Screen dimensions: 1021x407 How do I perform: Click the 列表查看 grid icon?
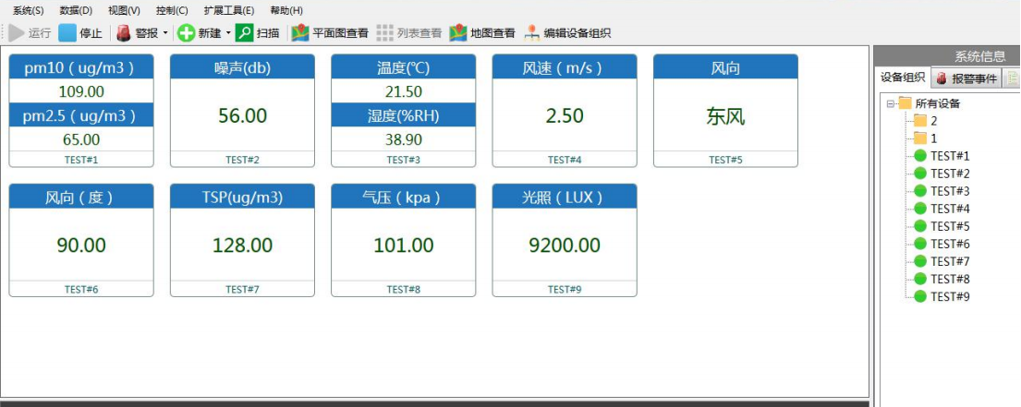pos(384,32)
